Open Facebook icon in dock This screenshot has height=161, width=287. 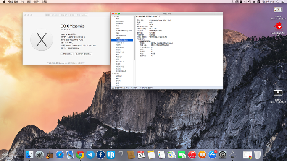click(x=100, y=155)
